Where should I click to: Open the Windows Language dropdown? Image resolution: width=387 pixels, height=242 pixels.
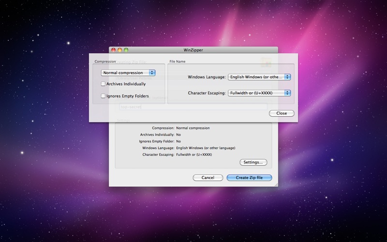259,77
